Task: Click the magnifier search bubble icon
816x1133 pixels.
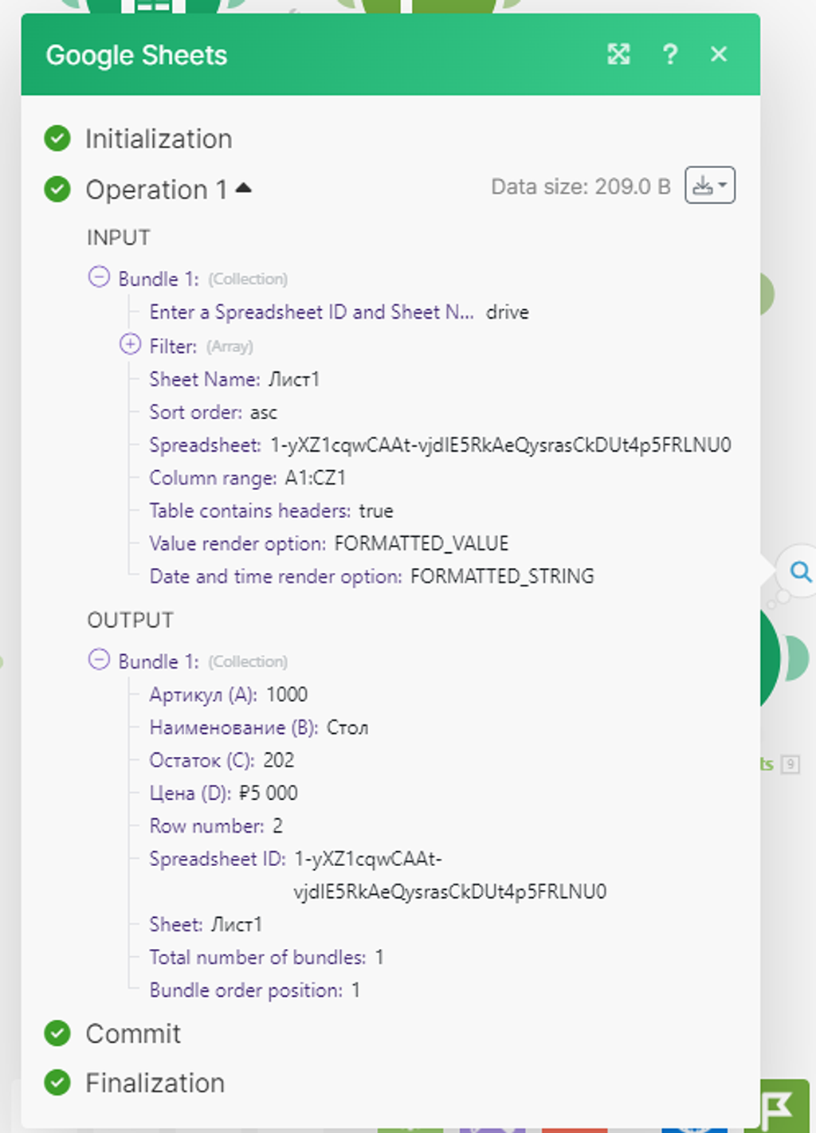Action: click(x=800, y=571)
